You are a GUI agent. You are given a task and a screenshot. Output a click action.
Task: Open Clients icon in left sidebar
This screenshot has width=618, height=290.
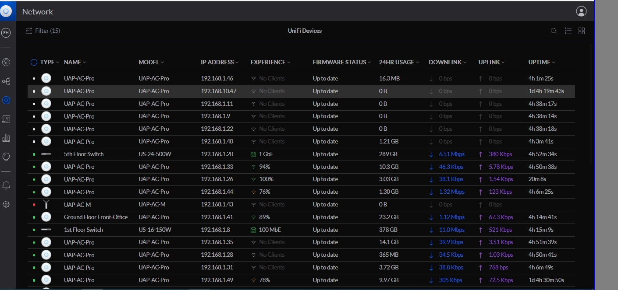6,119
